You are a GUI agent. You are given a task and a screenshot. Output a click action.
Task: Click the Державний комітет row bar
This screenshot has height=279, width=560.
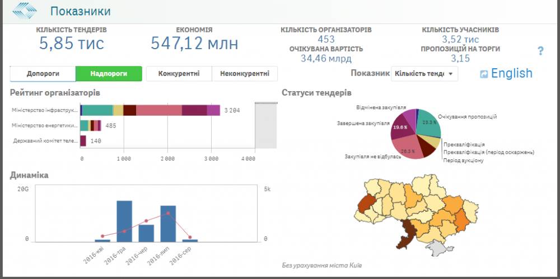(x=83, y=141)
